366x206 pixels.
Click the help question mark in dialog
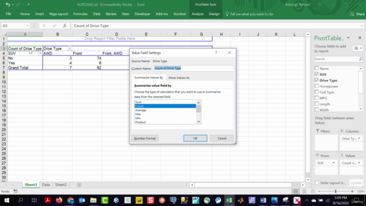pyautogui.click(x=216, y=53)
